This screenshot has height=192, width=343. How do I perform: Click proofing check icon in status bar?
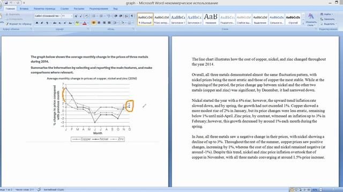tap(39, 190)
